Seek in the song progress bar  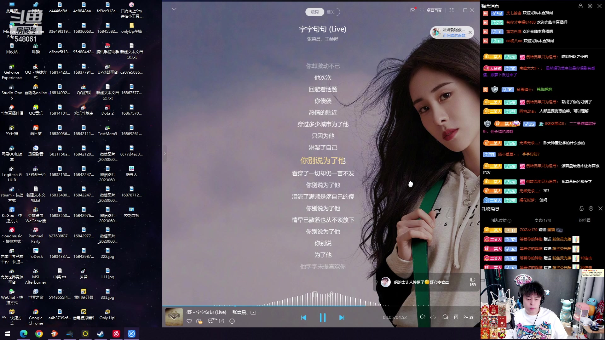321,306
